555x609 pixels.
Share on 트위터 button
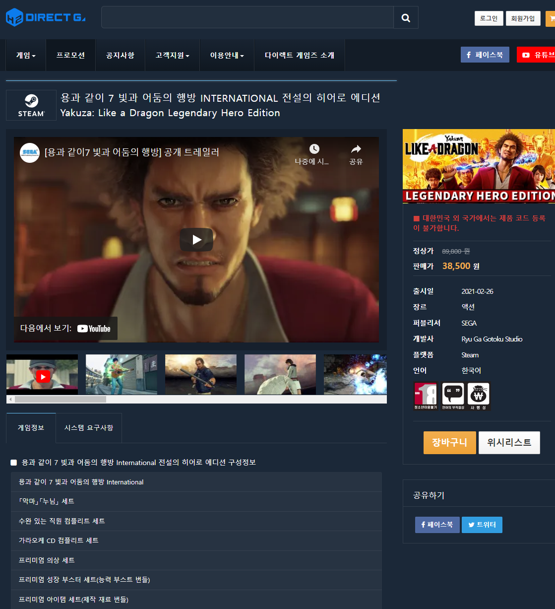click(482, 525)
